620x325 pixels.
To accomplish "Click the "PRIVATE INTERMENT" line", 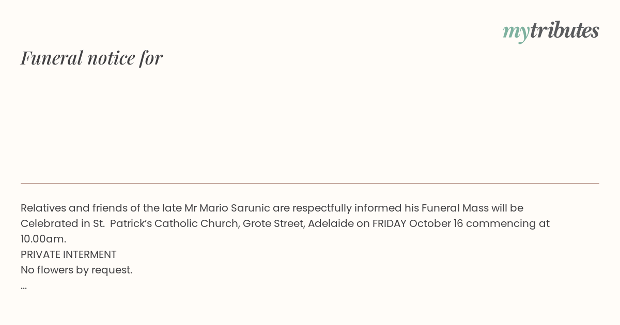I will (69, 254).
